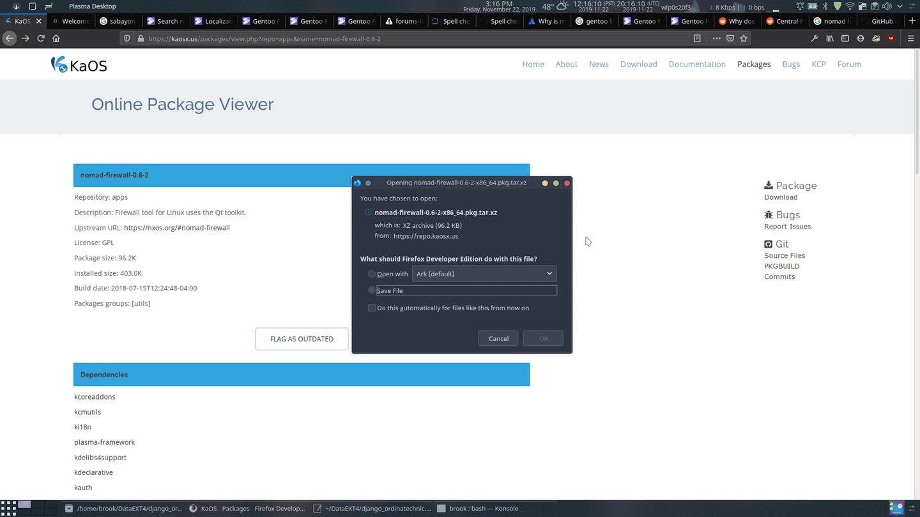
Task: Click the Plasma Desktop activity label
Action: (93, 6)
